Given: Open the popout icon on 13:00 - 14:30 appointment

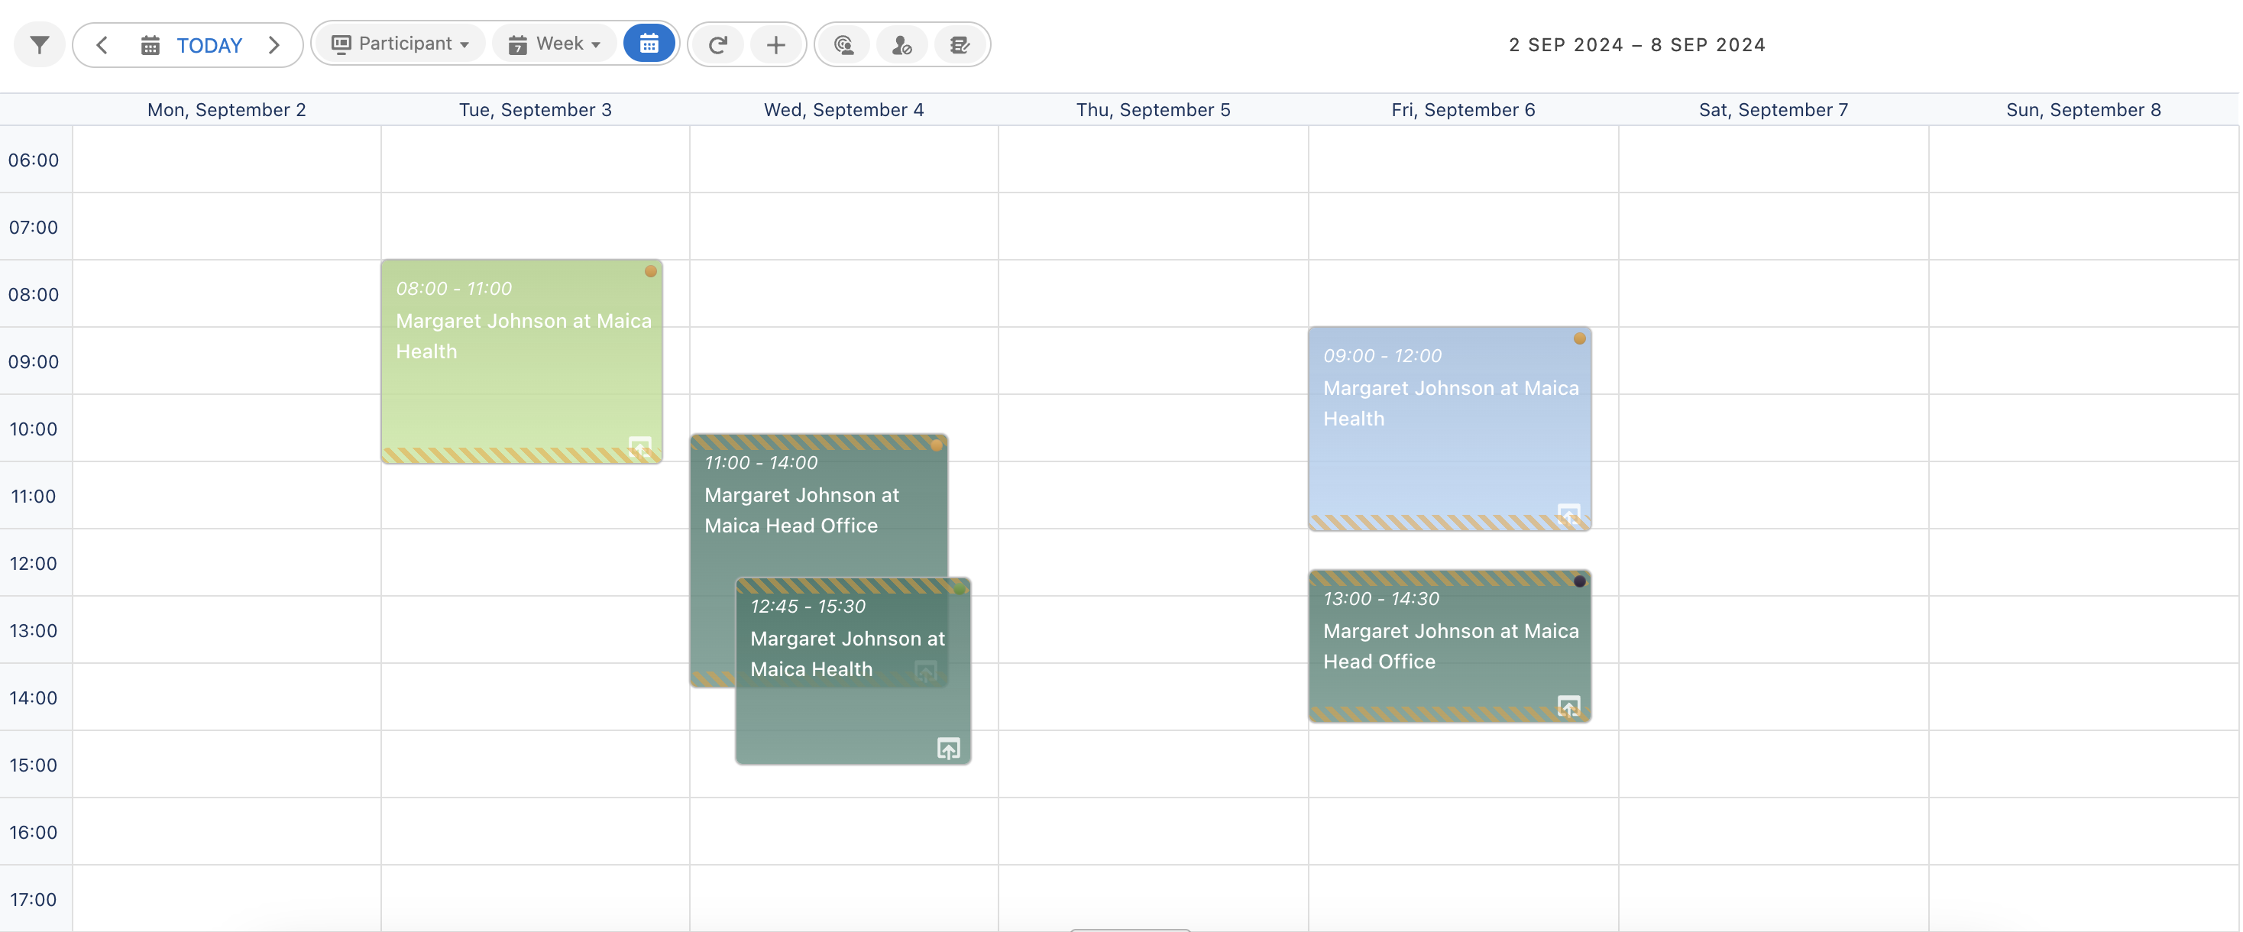Looking at the screenshot, I should (1568, 706).
